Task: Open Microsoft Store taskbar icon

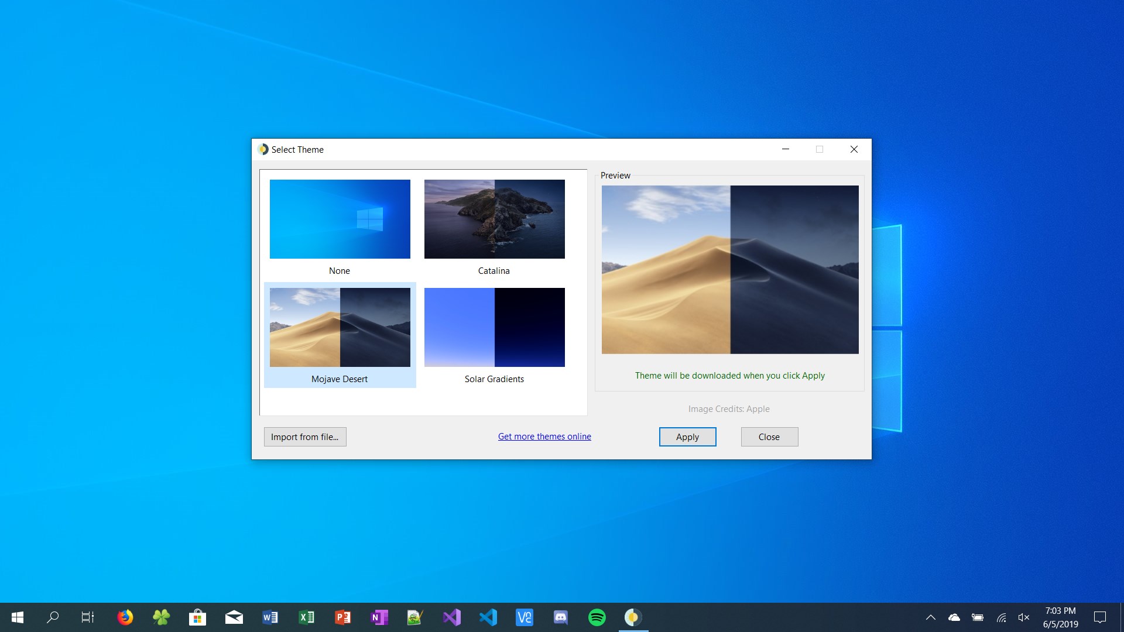Action: [197, 617]
